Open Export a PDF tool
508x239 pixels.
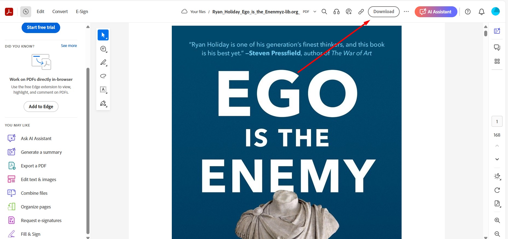(33, 166)
